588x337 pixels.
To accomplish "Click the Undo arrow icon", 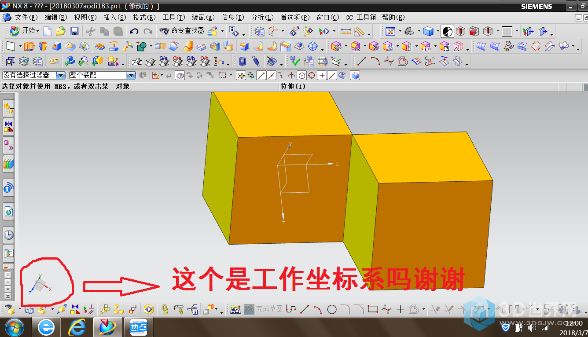I will point(134,31).
